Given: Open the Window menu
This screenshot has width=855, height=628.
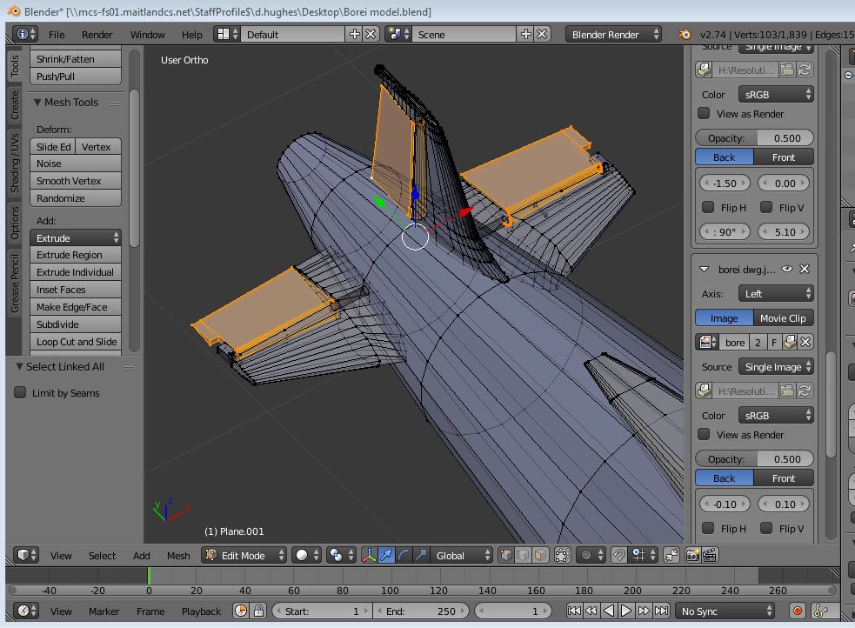Looking at the screenshot, I should tap(147, 34).
